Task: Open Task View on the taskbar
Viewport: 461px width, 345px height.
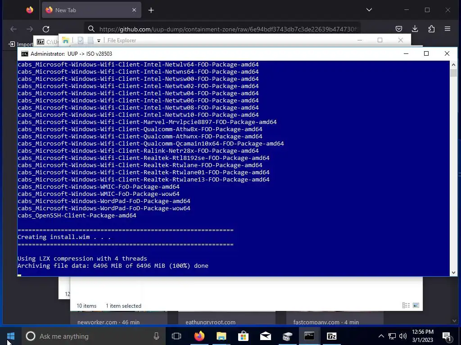Action: 176,336
